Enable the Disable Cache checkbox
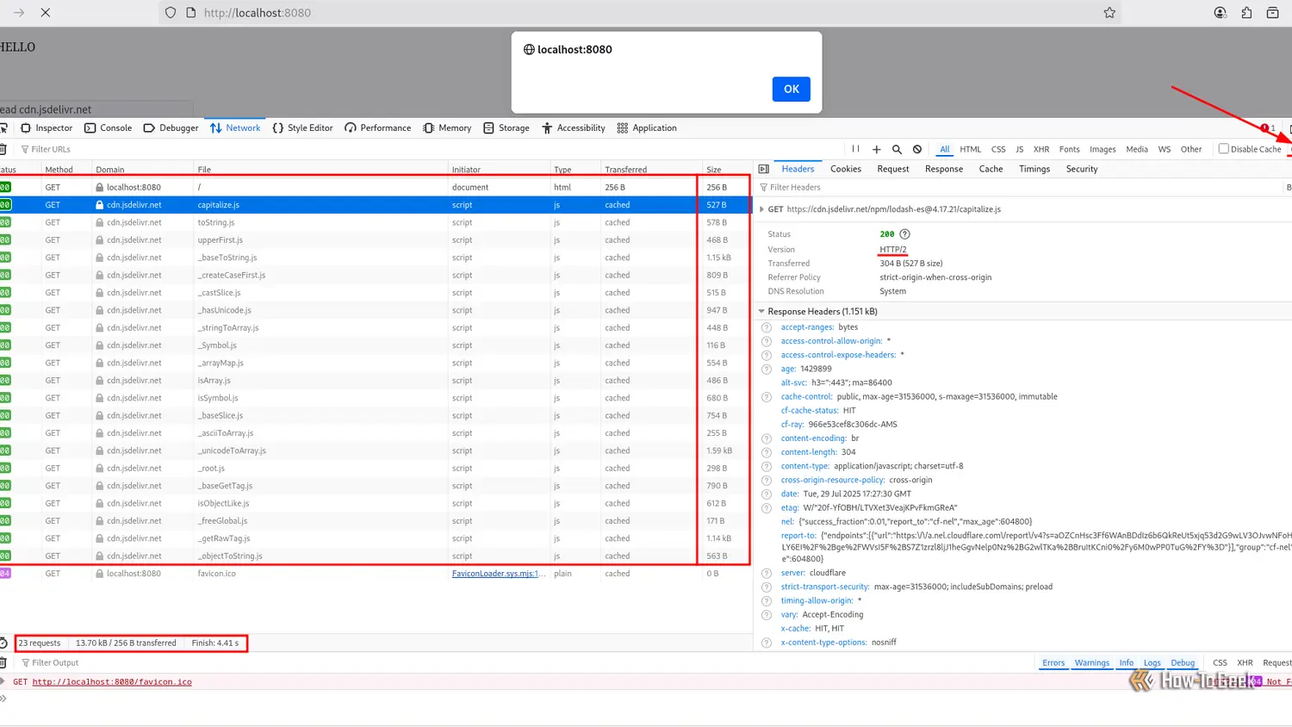The image size is (1292, 727). pyautogui.click(x=1223, y=149)
